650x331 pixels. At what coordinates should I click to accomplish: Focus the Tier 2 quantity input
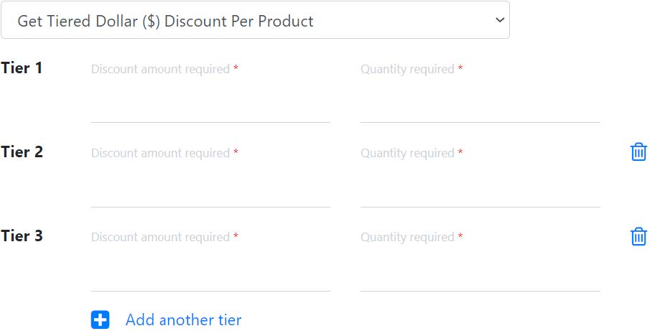[480, 190]
